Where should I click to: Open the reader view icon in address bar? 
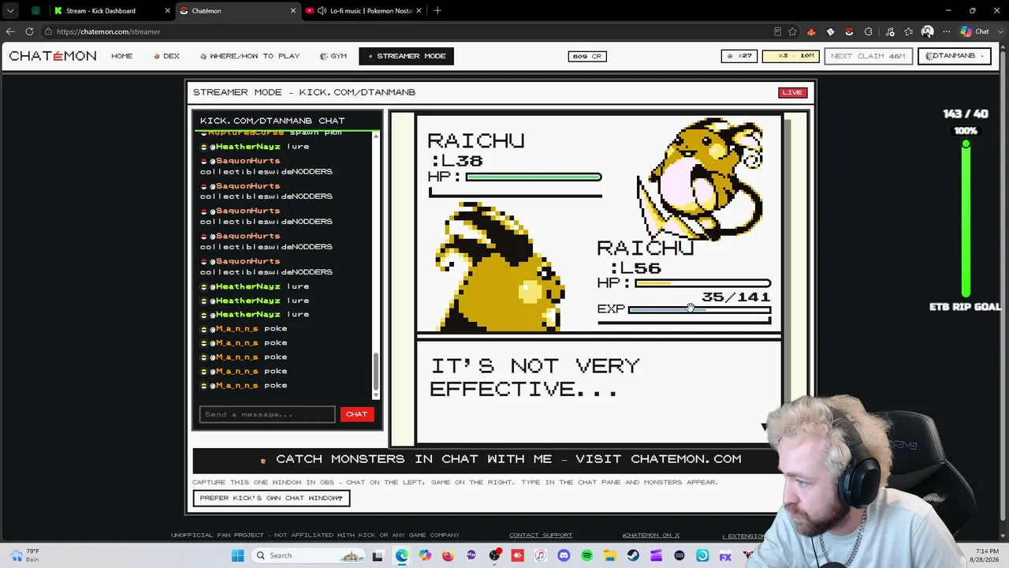click(777, 32)
